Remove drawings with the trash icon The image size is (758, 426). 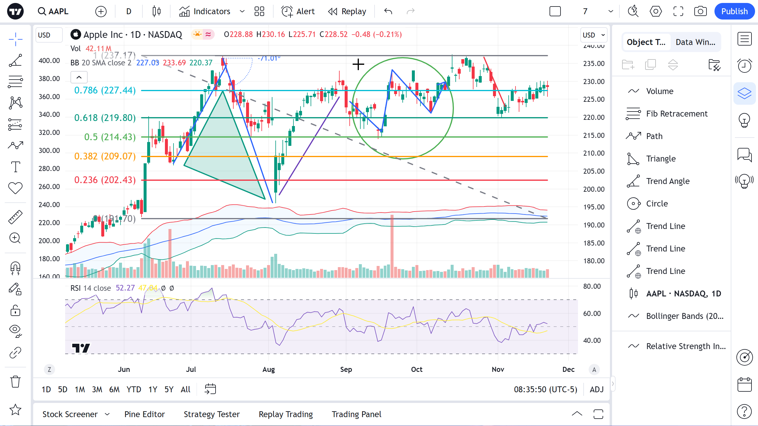pyautogui.click(x=15, y=382)
